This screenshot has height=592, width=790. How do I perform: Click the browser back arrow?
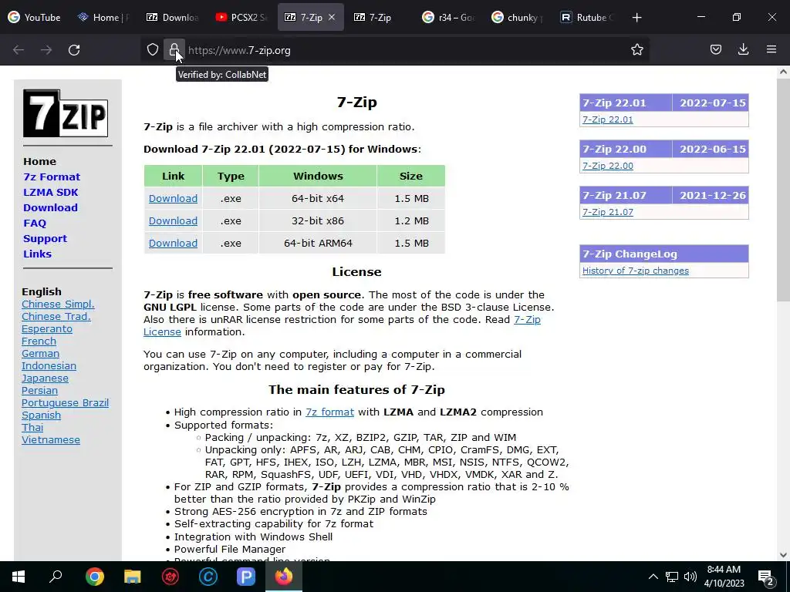(x=19, y=50)
